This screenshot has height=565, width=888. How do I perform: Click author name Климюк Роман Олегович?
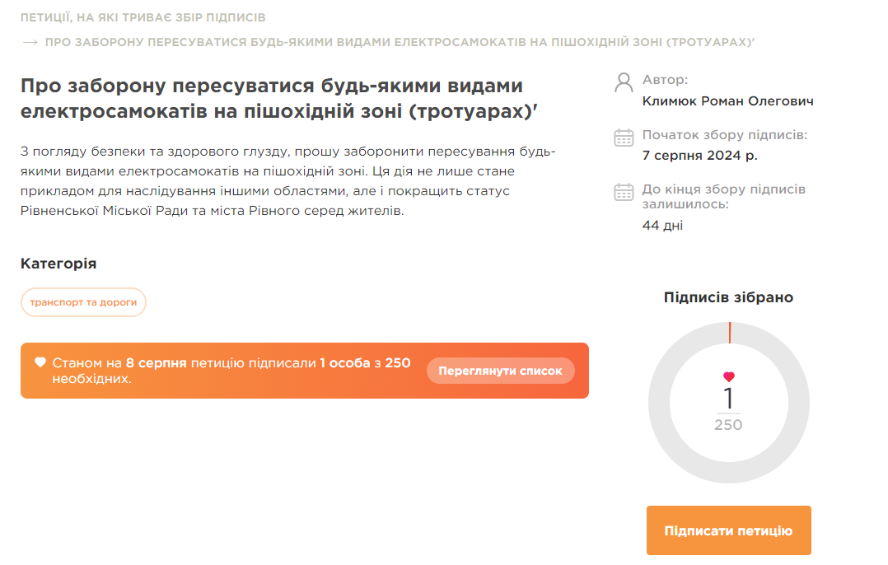[x=727, y=101]
